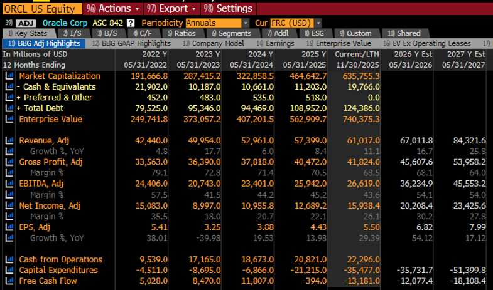The width and height of the screenshot is (493, 290).
Task: Open the Periodicity Annuals dropdown
Action: [x=217, y=23]
